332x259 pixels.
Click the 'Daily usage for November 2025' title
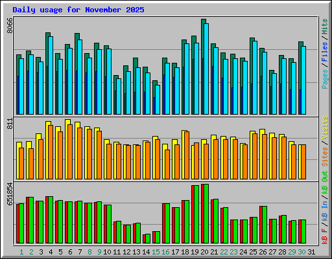coord(78,10)
